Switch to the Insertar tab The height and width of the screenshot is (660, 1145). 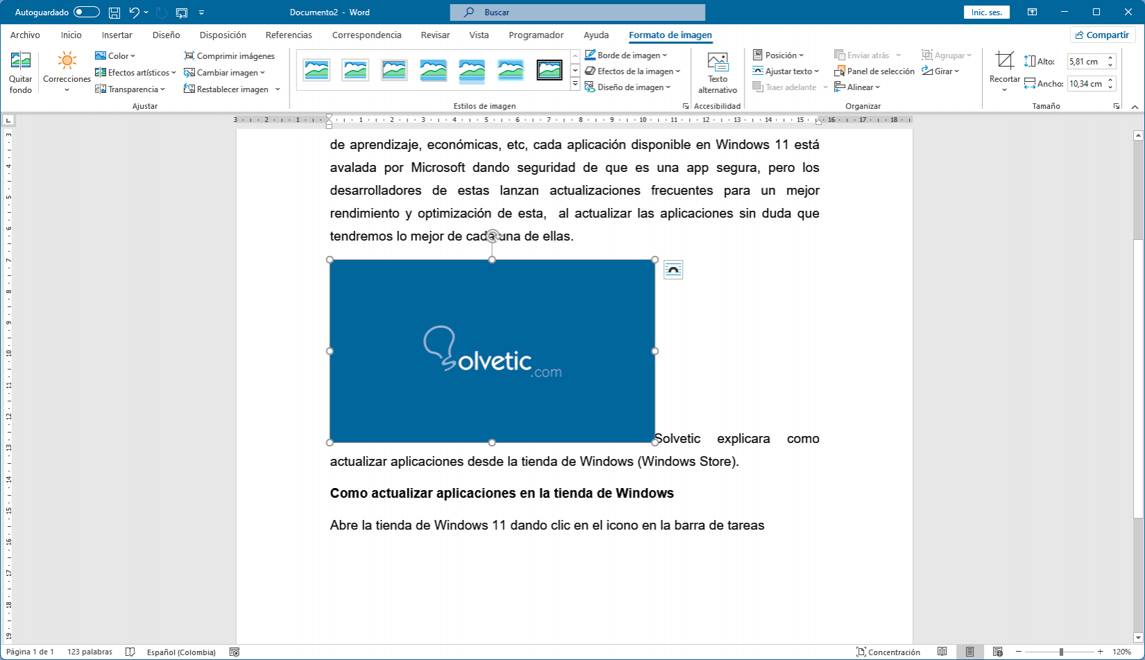117,35
